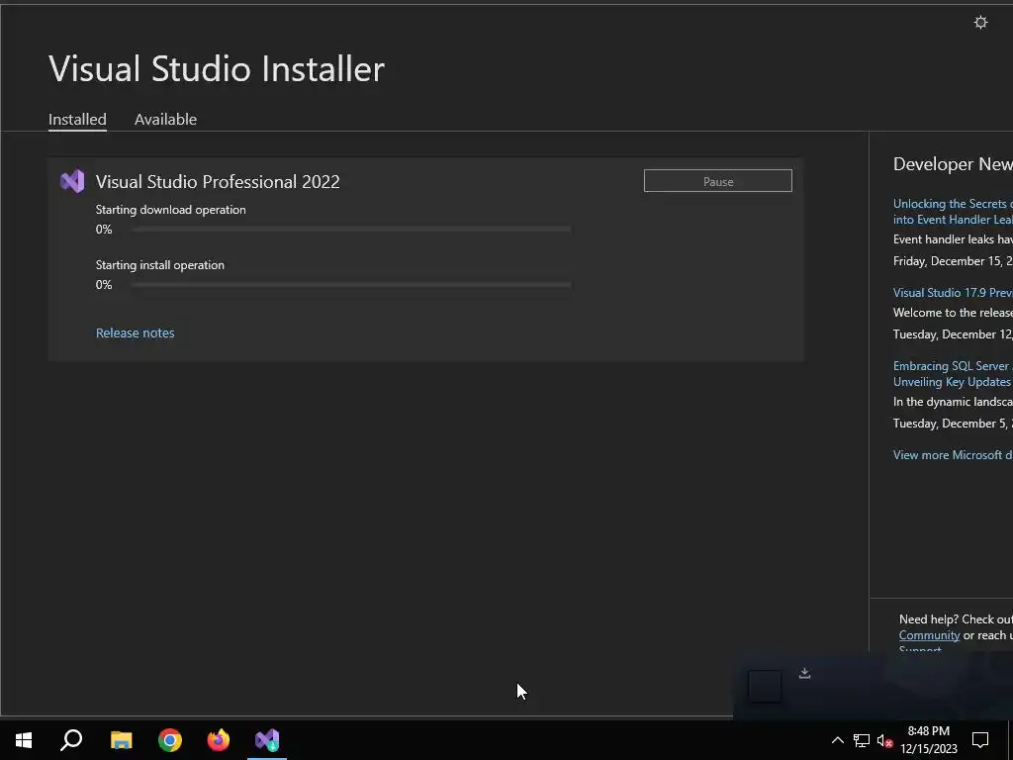Pause the Visual Studio installation

pos(718,181)
